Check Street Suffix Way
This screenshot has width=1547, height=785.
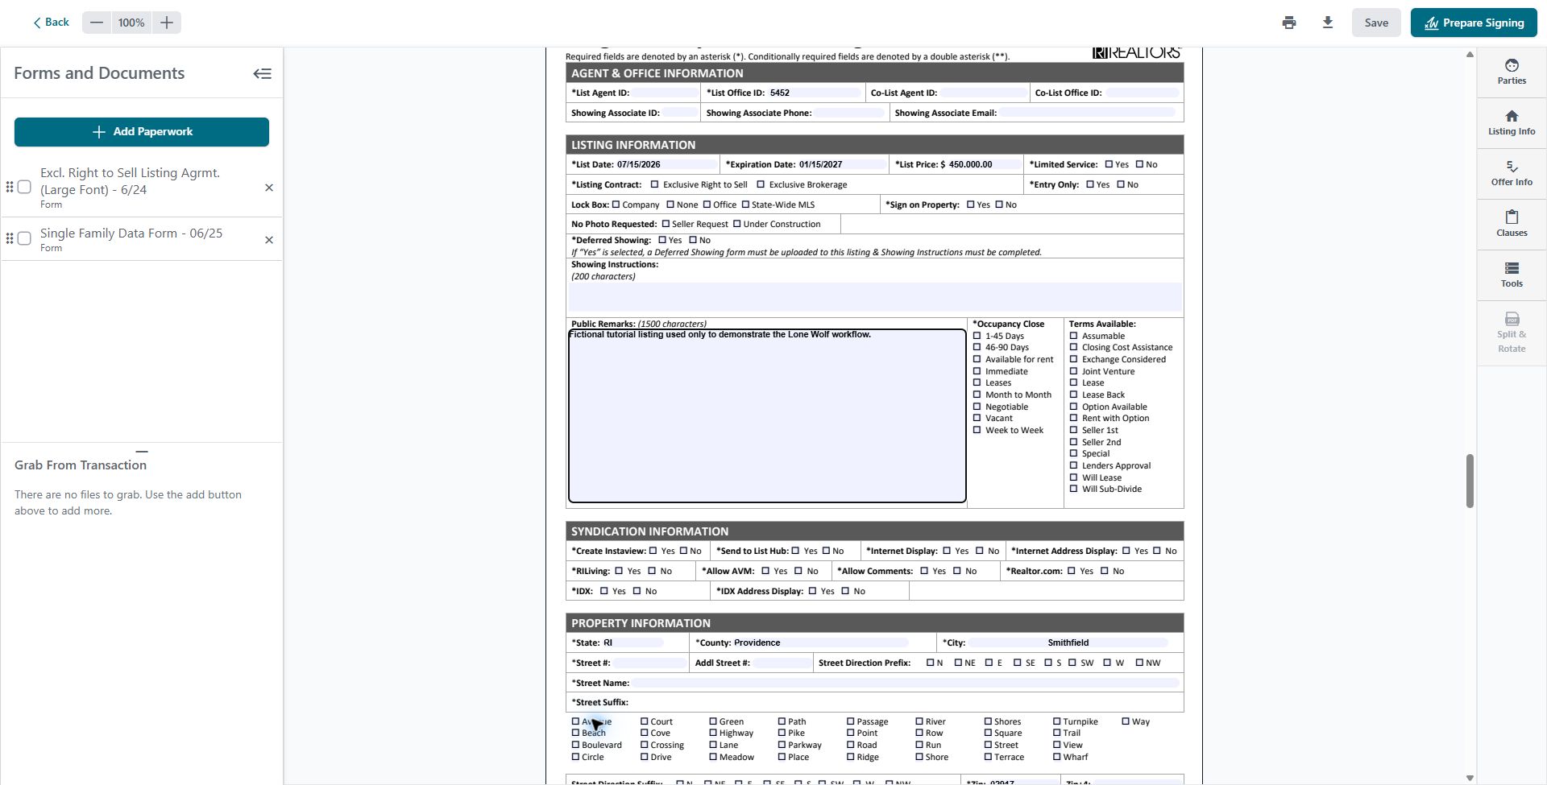(x=1126, y=721)
